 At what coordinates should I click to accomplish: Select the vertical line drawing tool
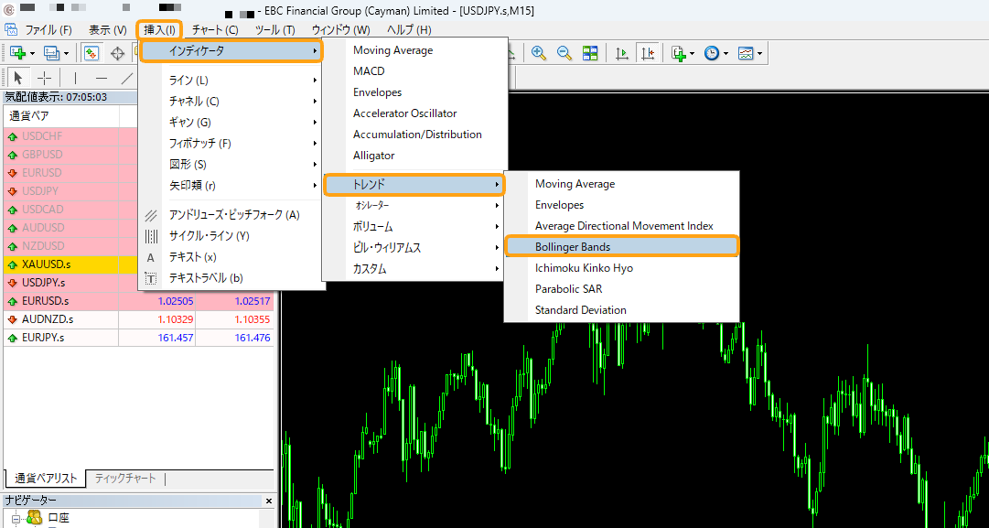[x=75, y=78]
